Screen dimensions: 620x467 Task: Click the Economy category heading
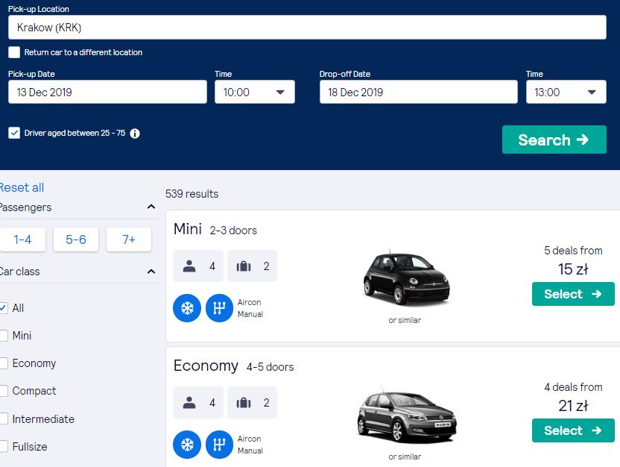pyautogui.click(x=206, y=366)
